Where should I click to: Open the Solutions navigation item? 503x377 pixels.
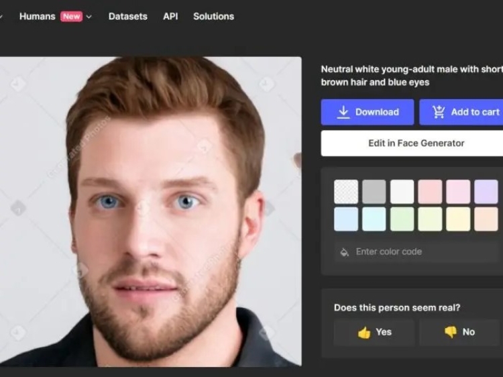[x=213, y=16]
